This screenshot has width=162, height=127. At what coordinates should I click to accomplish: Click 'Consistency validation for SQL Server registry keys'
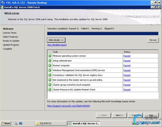click(x=77, y=75)
